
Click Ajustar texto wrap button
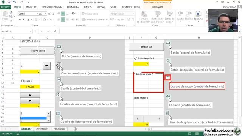coord(90,14)
